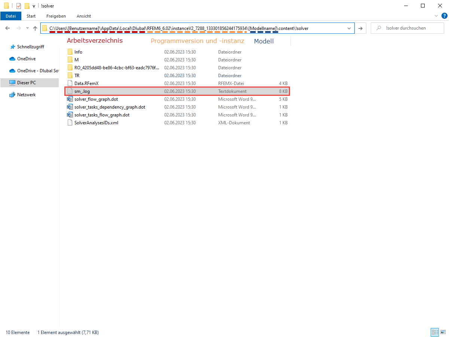
Task: Click the '!solver durchsuchen' search box
Action: [407, 28]
